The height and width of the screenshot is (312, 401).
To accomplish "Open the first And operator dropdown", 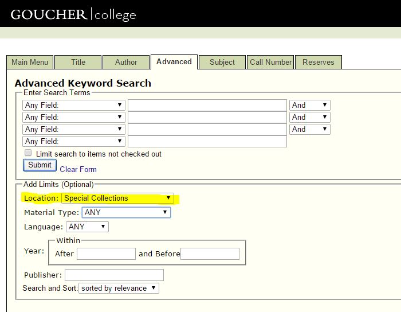I will 309,105.
